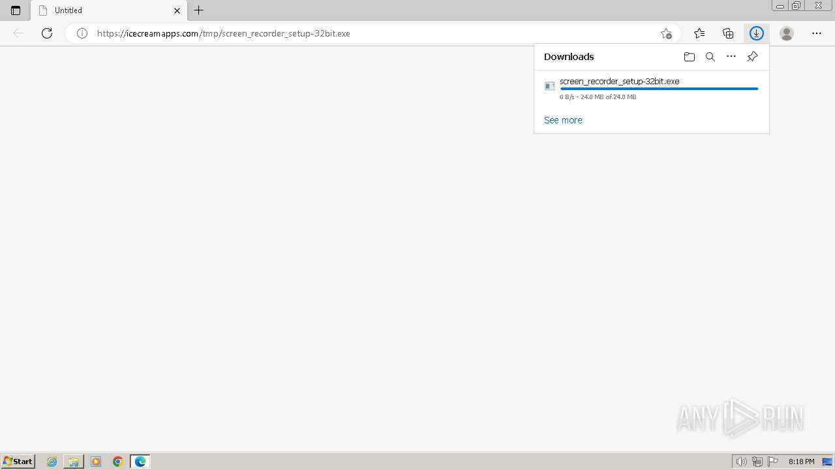Switch to Microsoft Edge taskbar button

[140, 462]
